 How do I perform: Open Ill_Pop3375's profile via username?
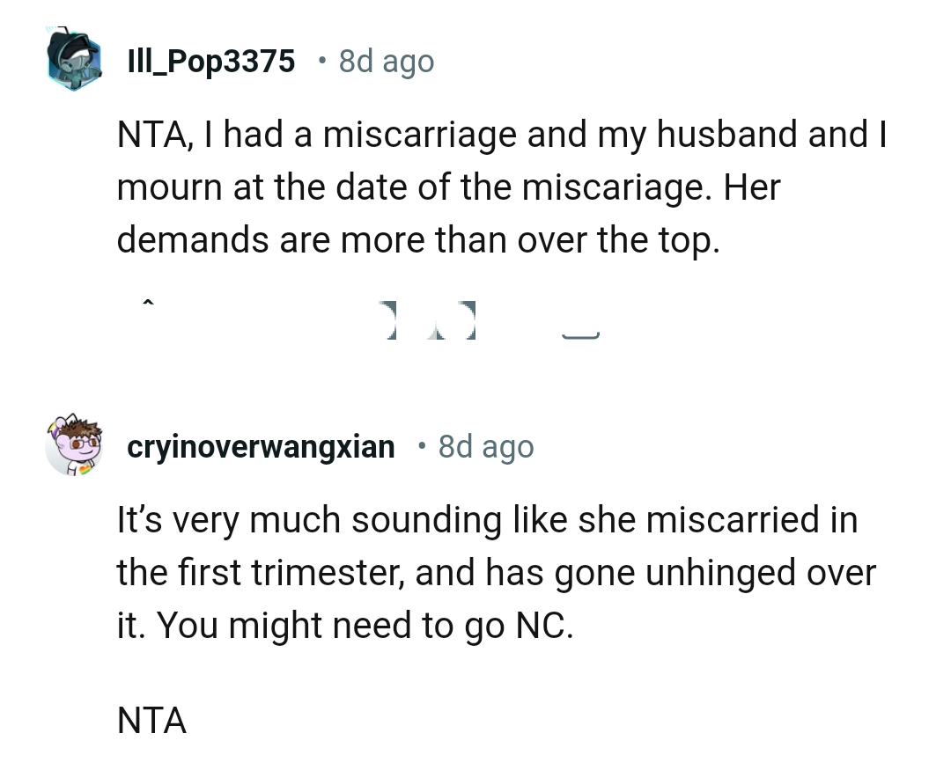click(x=211, y=60)
